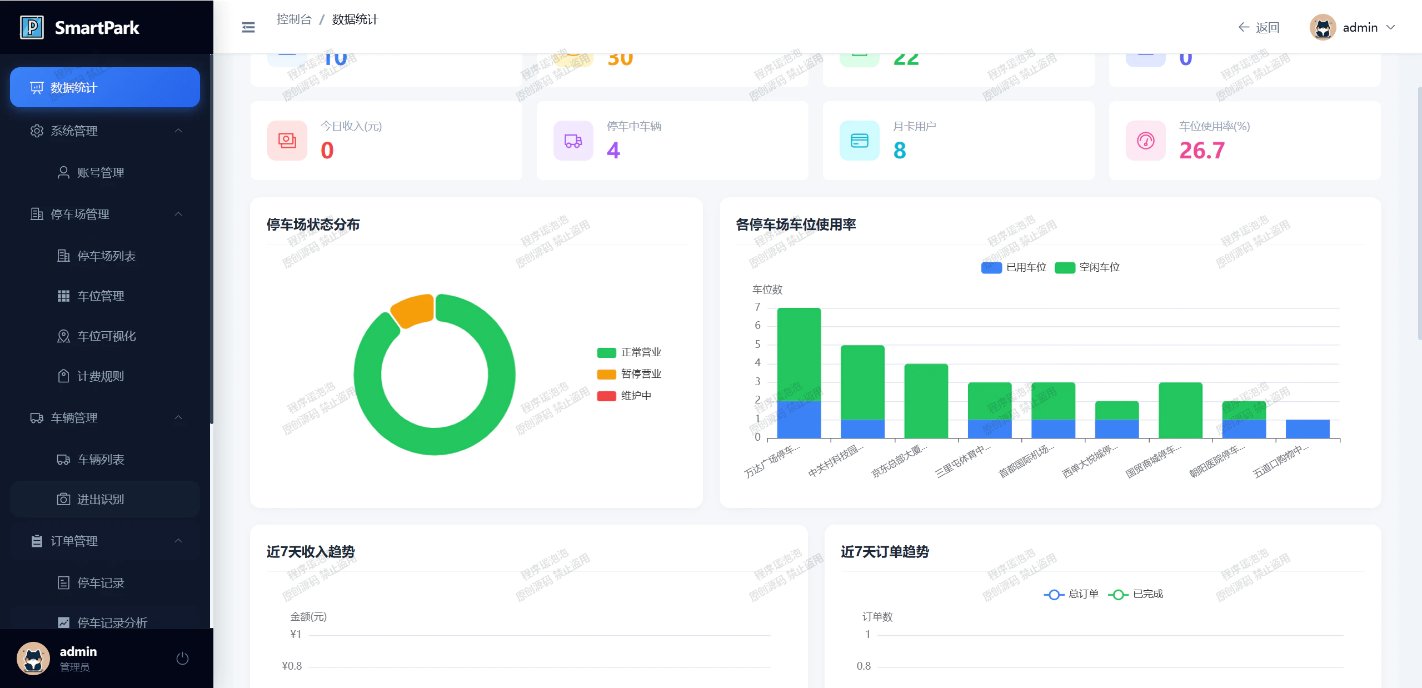Click the back arrow icon in header
1422x688 pixels.
1244,27
